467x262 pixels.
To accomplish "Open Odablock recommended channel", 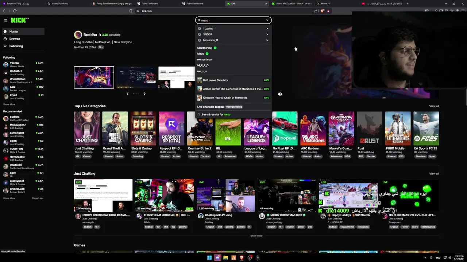I will pyautogui.click(x=23, y=166).
